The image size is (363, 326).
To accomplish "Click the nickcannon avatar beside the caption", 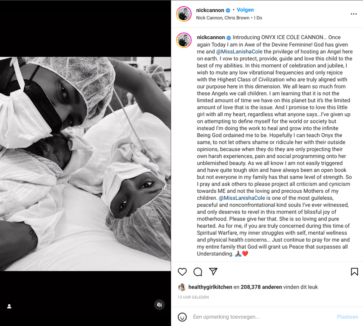I will pos(184,40).
